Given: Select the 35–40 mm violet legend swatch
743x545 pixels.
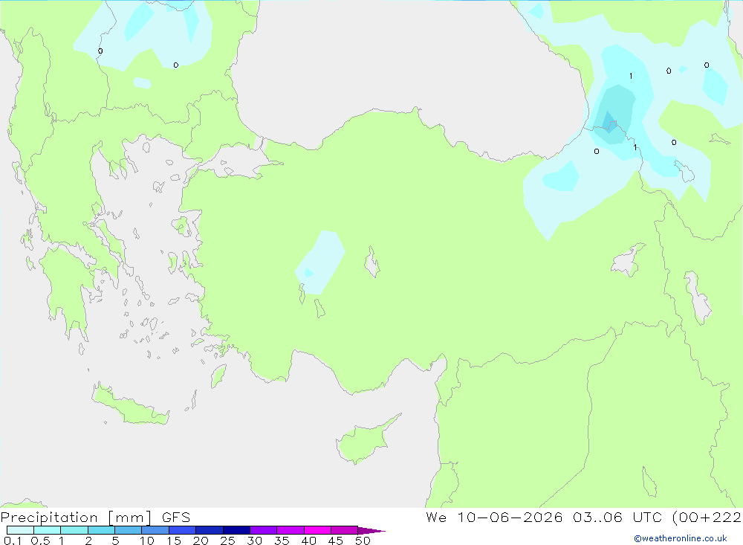Looking at the screenshot, I should point(291,530).
